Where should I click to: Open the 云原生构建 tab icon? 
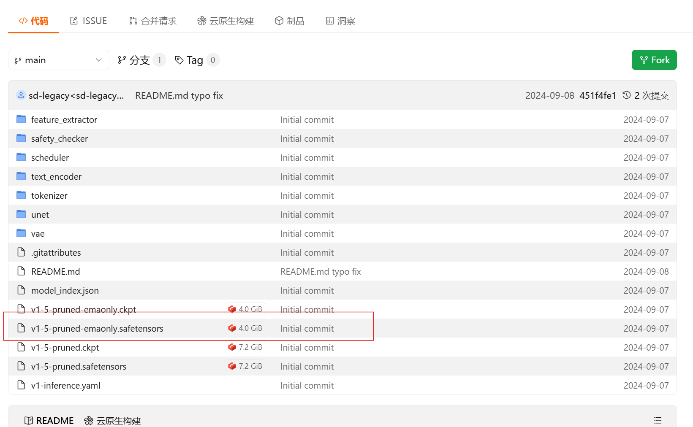(x=202, y=20)
